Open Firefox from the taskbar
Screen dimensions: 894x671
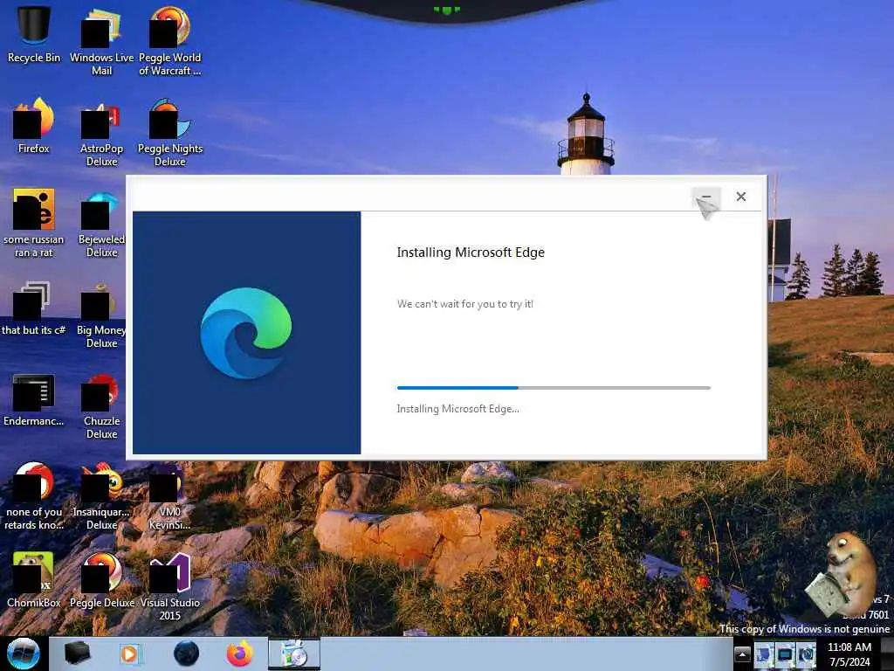240,654
